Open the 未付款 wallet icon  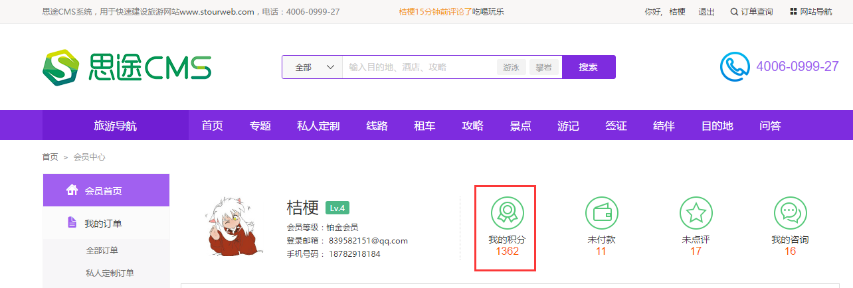pos(601,212)
